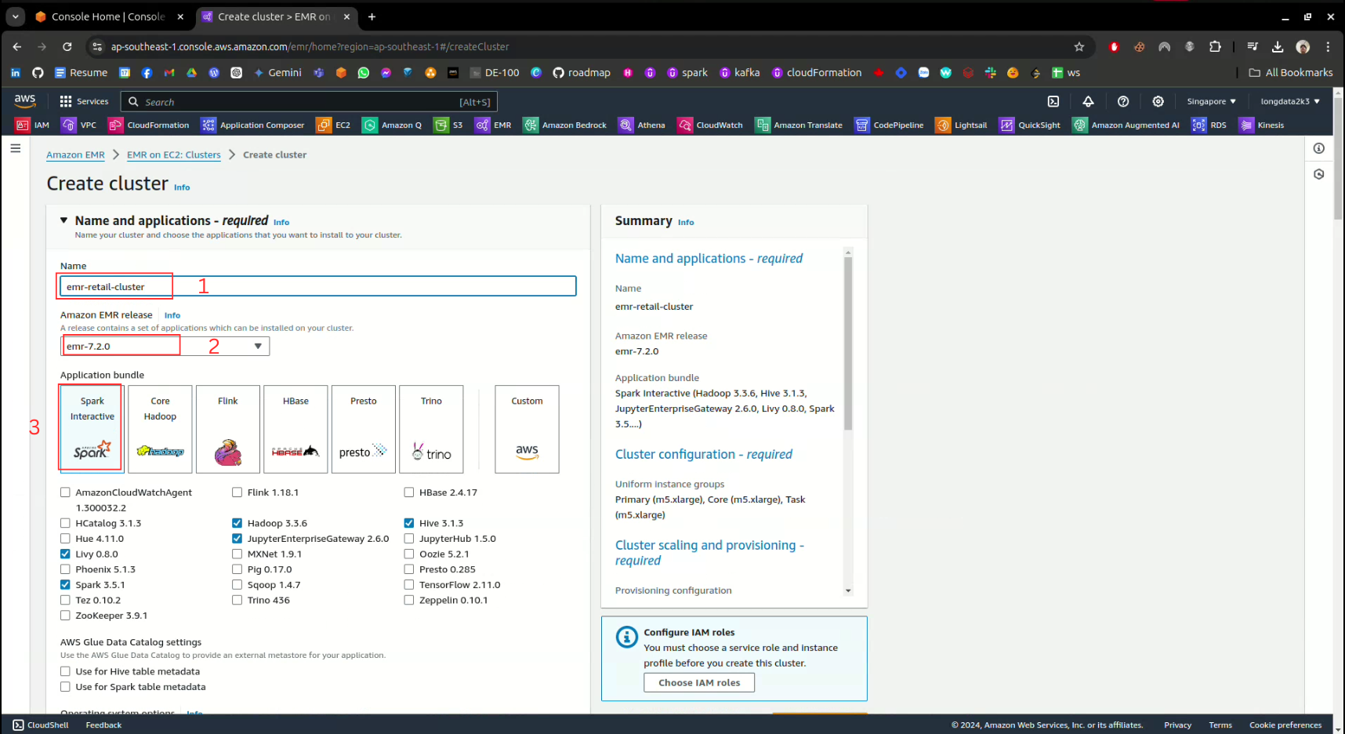The width and height of the screenshot is (1345, 734).
Task: Open the AWS side navigation hamburger menu
Action: click(x=16, y=148)
